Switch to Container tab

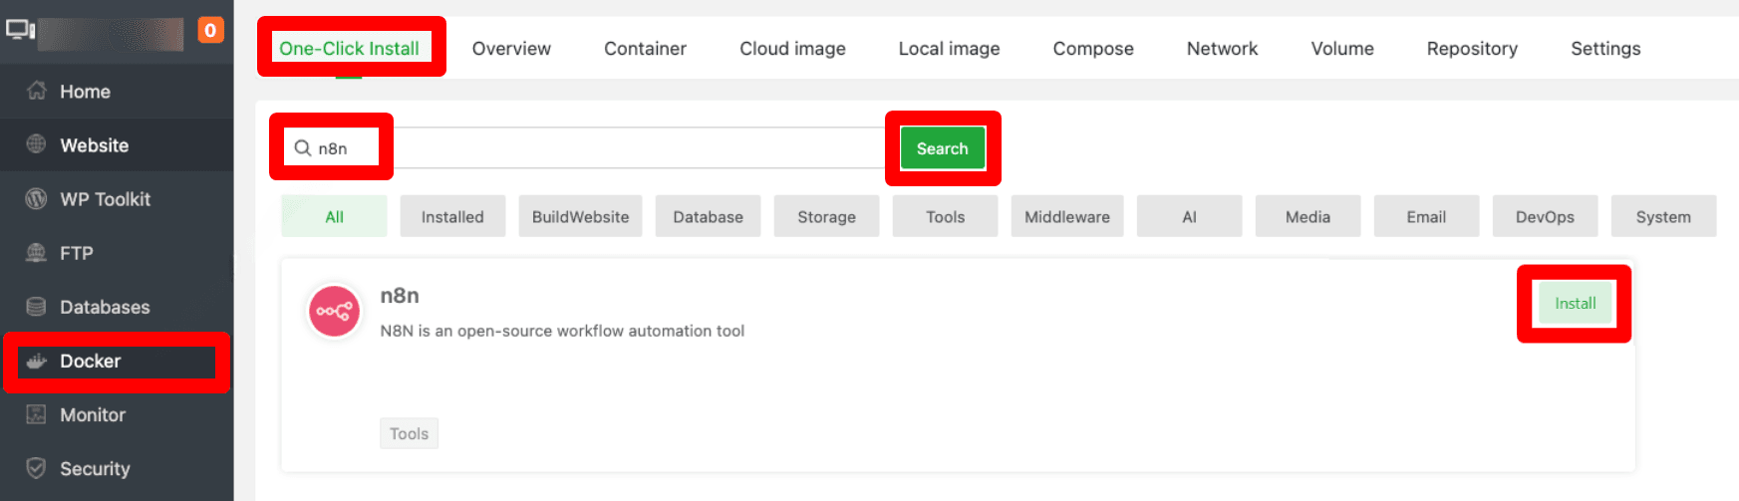(645, 48)
